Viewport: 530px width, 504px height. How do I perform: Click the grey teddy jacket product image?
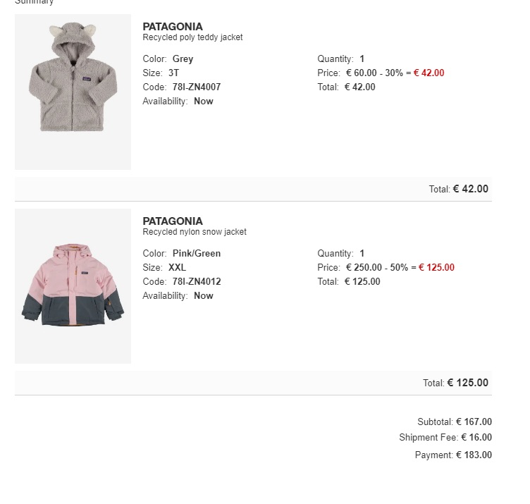(73, 92)
